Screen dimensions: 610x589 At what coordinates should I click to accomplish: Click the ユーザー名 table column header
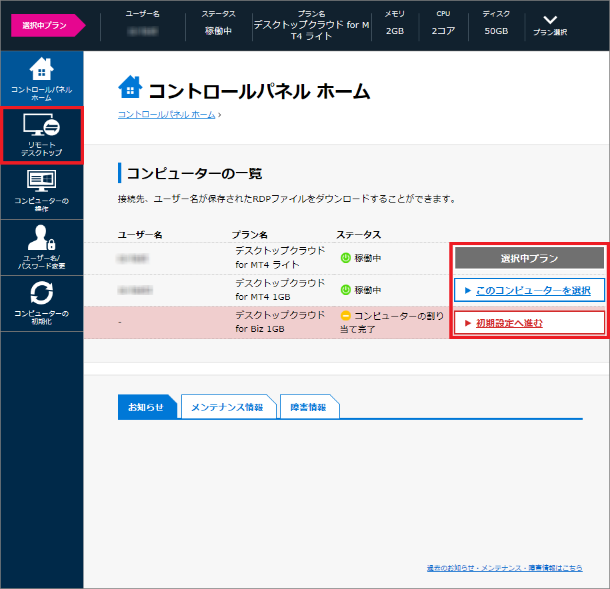[140, 235]
